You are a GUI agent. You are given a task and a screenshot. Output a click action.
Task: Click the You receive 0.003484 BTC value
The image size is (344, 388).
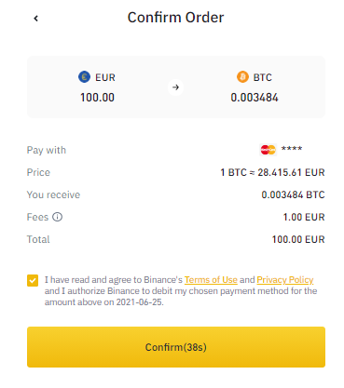[293, 194]
